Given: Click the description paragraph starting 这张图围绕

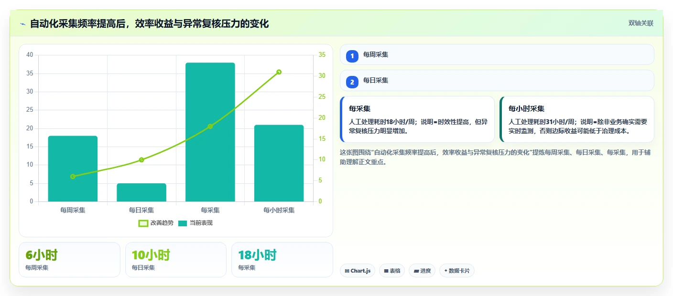Looking at the screenshot, I should pos(495,157).
